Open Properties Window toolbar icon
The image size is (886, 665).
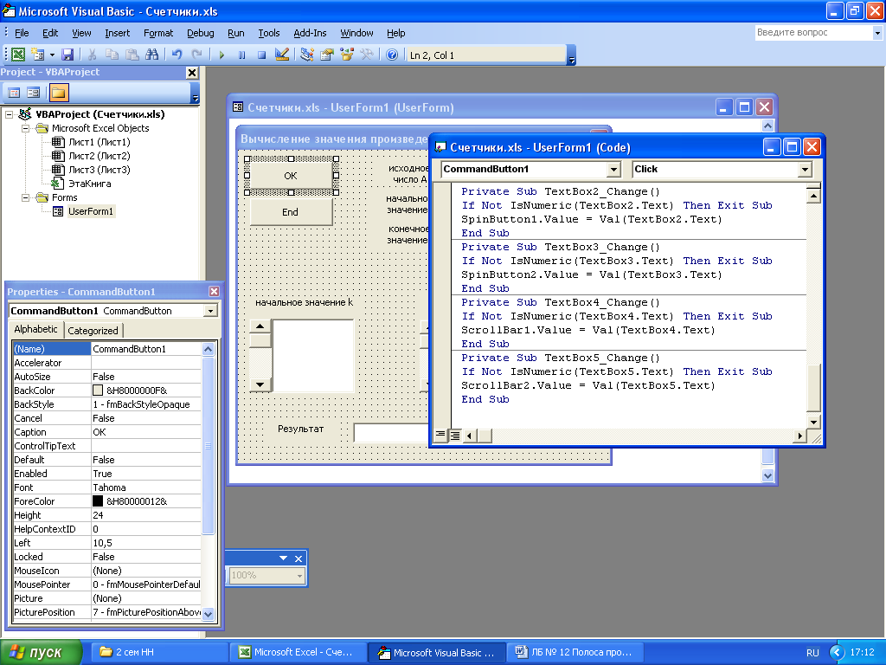tap(326, 55)
